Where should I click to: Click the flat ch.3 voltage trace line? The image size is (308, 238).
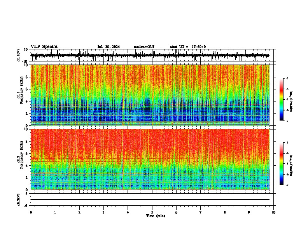coord(150,199)
